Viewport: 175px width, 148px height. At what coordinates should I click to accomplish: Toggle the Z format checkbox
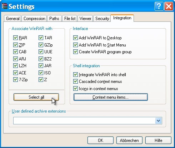(x=41, y=80)
